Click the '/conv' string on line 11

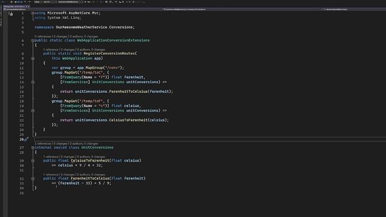[x=113, y=68]
